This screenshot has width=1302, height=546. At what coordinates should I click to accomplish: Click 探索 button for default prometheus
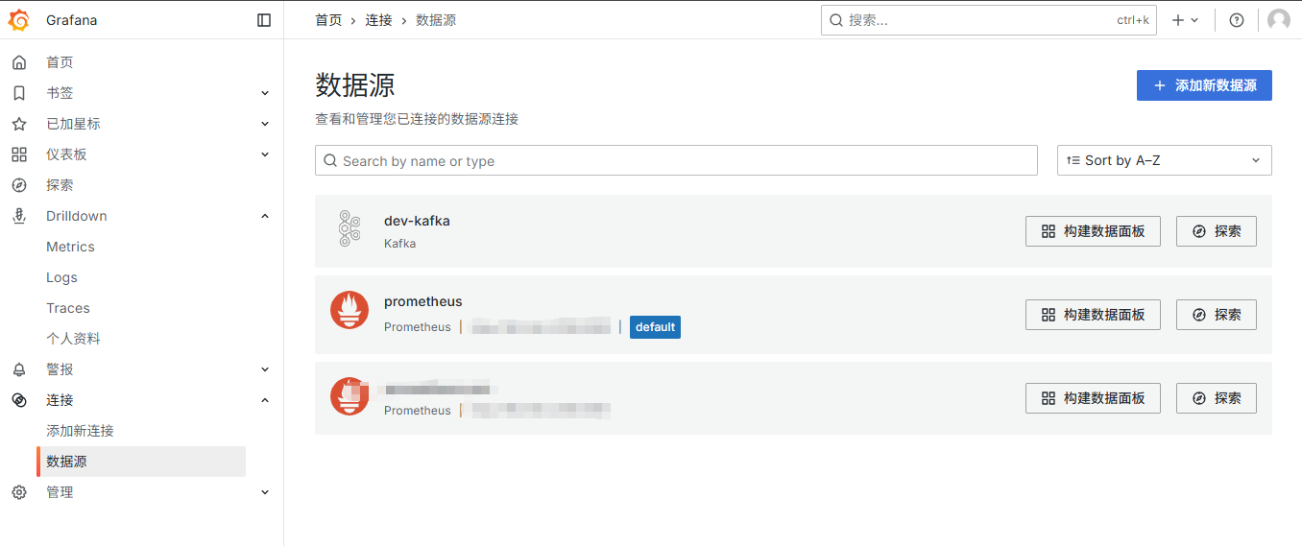(x=1217, y=315)
